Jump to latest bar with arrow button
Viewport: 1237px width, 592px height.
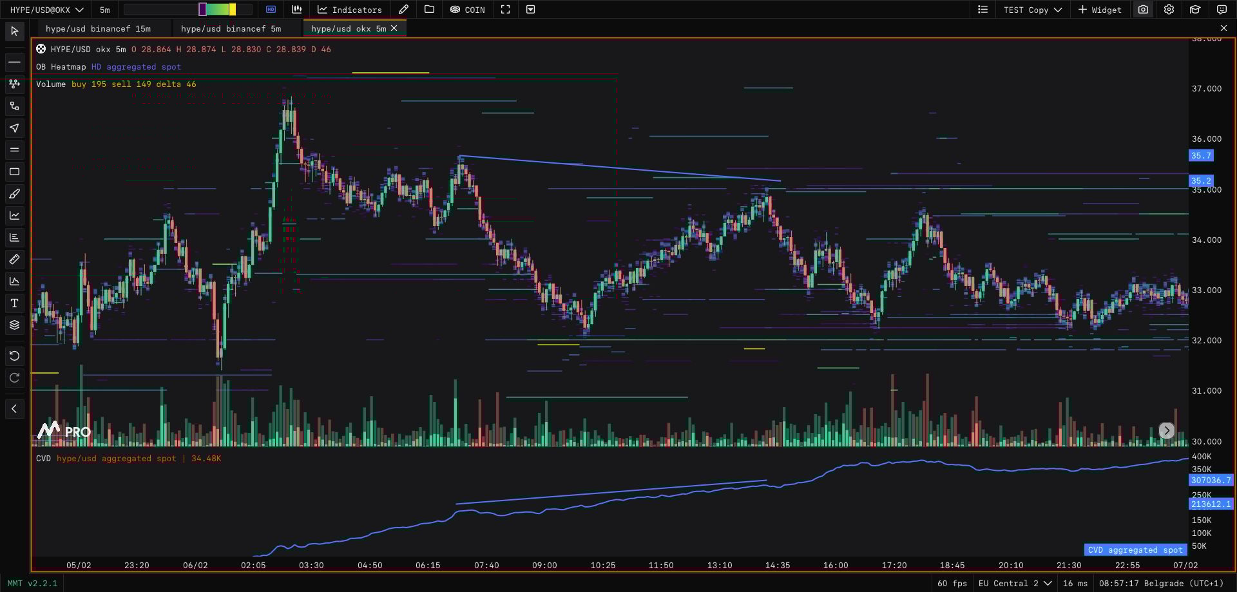(1167, 430)
